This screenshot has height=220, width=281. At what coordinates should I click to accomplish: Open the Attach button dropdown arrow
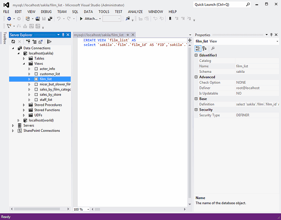100,19
